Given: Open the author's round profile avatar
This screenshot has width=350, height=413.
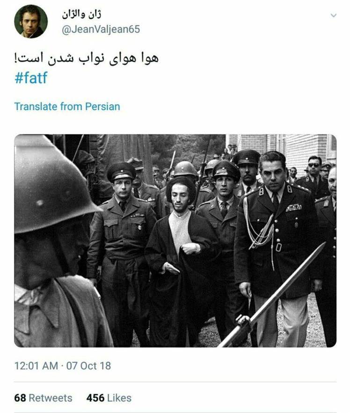Looking at the screenshot, I should click(31, 22).
